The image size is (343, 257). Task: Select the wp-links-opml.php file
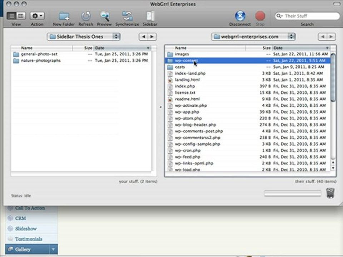[x=248, y=163]
